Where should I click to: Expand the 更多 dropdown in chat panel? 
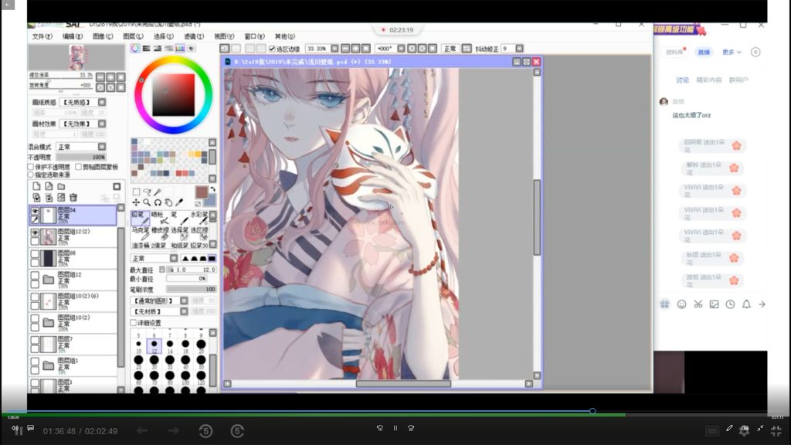tap(732, 53)
